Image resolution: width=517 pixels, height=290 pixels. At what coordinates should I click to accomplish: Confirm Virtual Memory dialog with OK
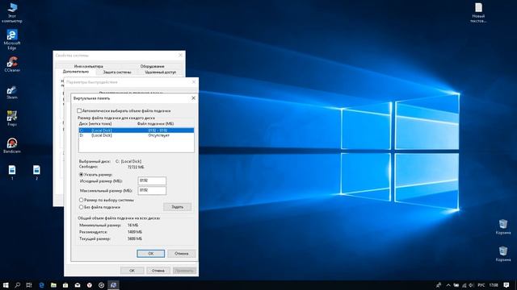[151, 254]
